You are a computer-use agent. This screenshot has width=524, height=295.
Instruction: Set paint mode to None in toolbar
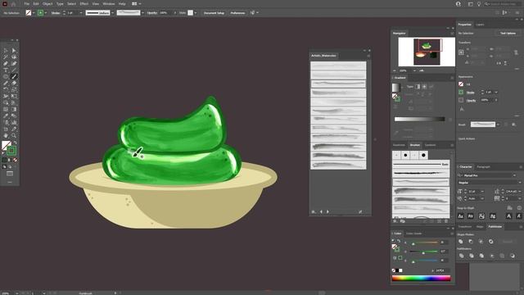pyautogui.click(x=15, y=161)
